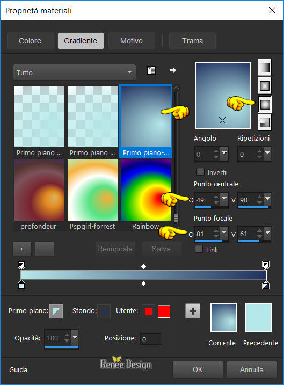The width and height of the screenshot is (284, 385).
Task: Click the Primo piano color marker icon
Action: [56, 311]
